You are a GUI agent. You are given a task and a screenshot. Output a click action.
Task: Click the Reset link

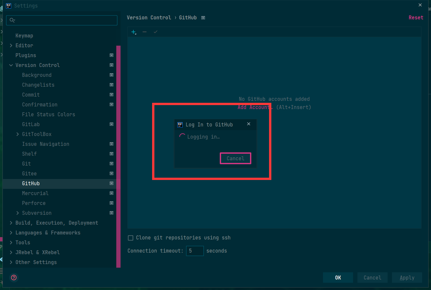416,18
